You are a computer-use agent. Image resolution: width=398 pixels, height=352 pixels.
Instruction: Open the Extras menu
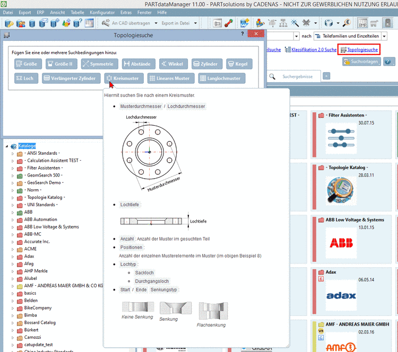tap(126, 12)
